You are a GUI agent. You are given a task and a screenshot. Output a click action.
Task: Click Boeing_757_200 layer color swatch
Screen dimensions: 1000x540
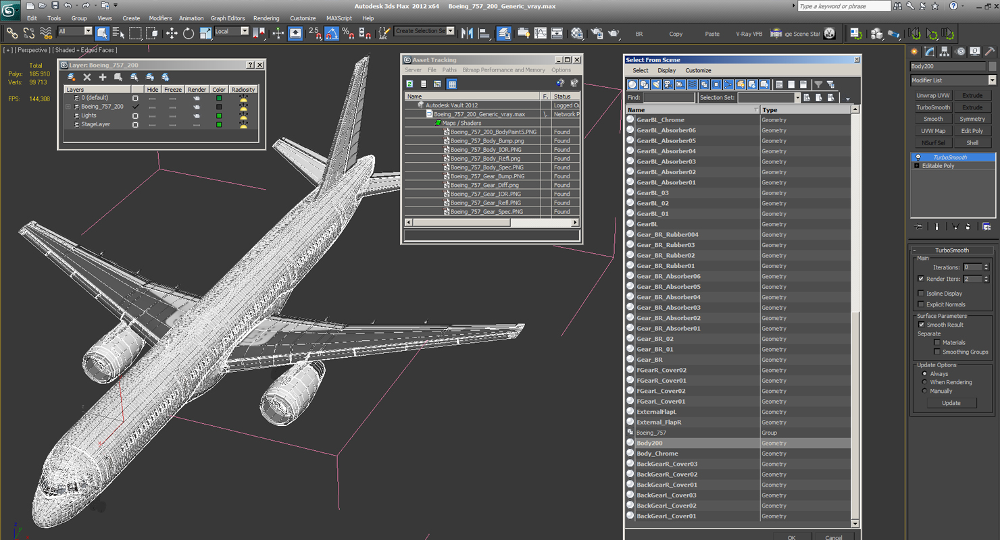(218, 107)
